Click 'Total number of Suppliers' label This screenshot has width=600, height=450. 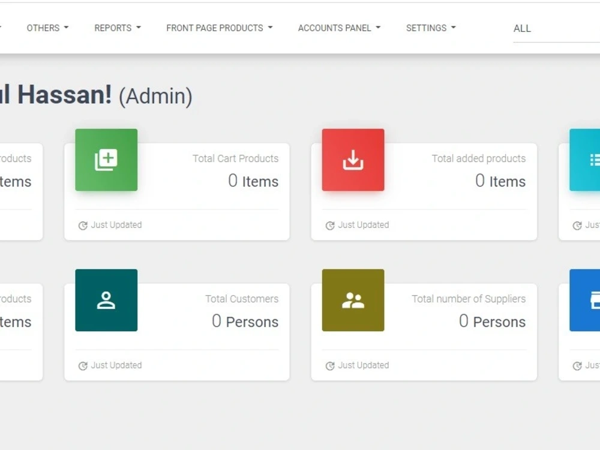[469, 299]
